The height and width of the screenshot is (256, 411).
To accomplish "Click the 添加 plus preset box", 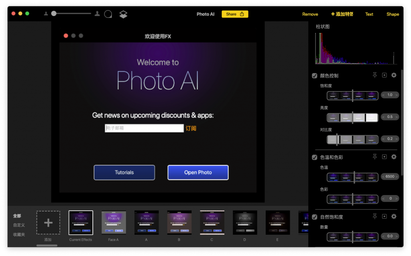I will (48, 223).
